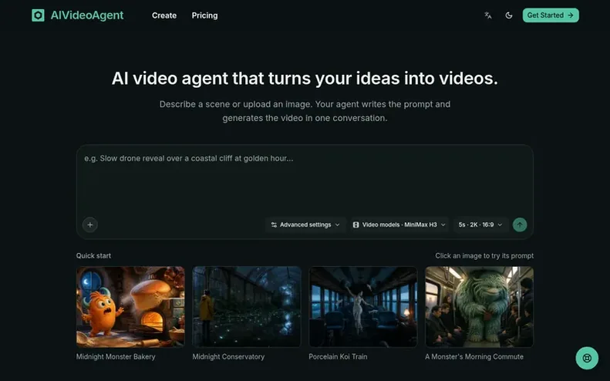Select the Midnight Monster Bakery thumbnail

[130, 307]
